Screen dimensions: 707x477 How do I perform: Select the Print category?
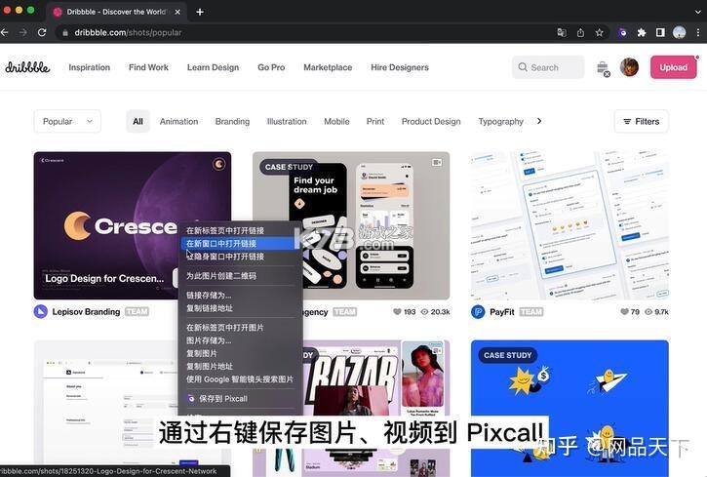pos(375,121)
